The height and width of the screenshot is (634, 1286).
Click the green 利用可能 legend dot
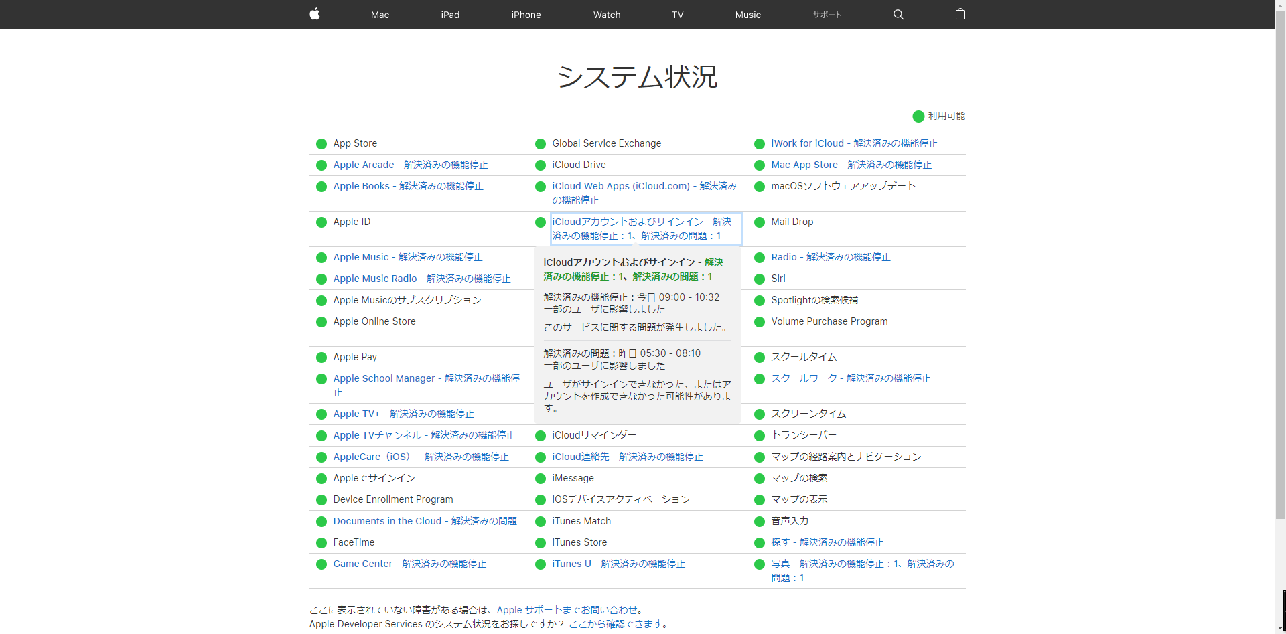click(x=918, y=116)
